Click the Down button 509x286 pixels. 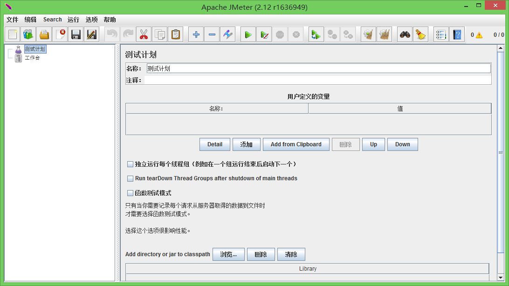pyautogui.click(x=403, y=144)
